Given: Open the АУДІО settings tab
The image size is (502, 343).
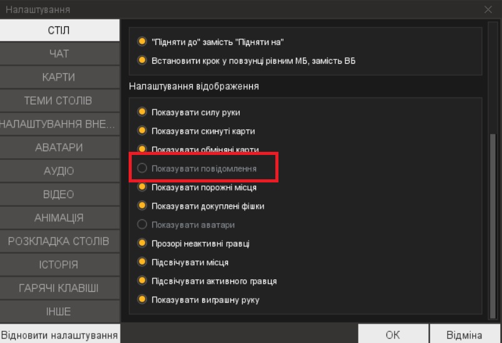Looking at the screenshot, I should click(x=59, y=171).
